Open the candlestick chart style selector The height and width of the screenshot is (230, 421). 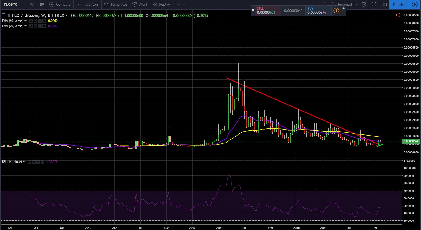pos(42,4)
